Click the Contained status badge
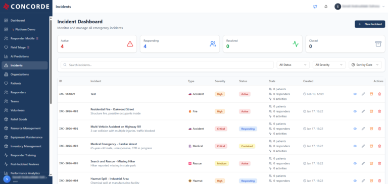This screenshot has width=388, height=184. click(x=247, y=146)
